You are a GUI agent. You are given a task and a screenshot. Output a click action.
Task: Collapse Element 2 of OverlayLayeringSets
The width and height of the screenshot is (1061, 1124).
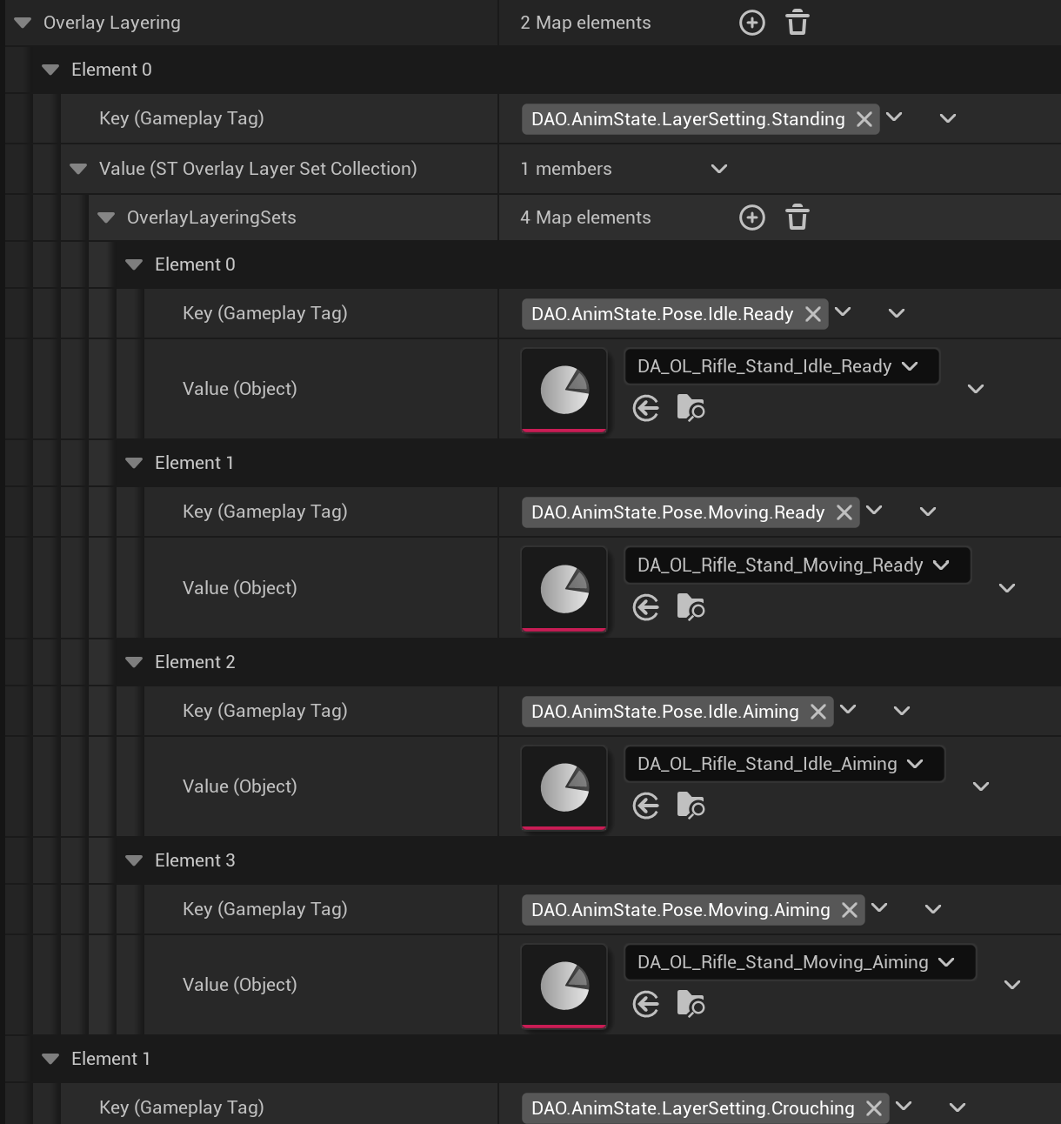coord(134,662)
